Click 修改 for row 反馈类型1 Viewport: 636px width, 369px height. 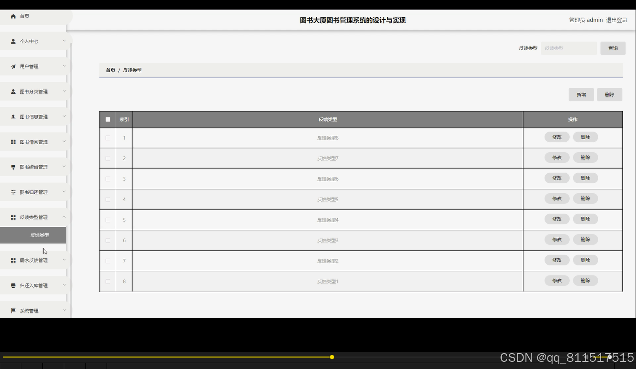click(557, 281)
